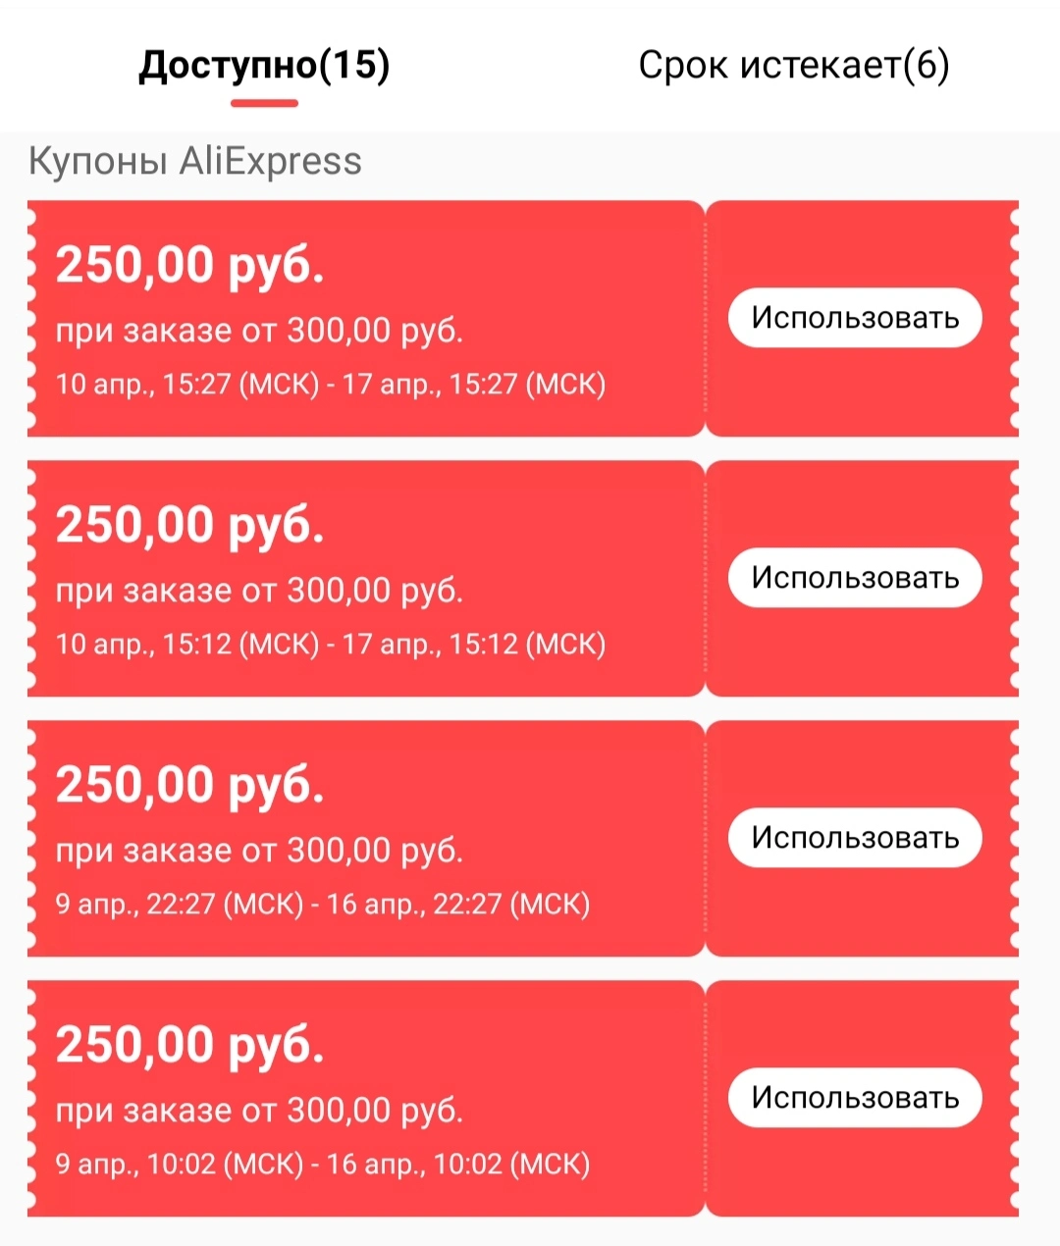This screenshot has width=1060, height=1246.
Task: Tap Использовать on the 15:27 coupon
Action: [x=855, y=317]
